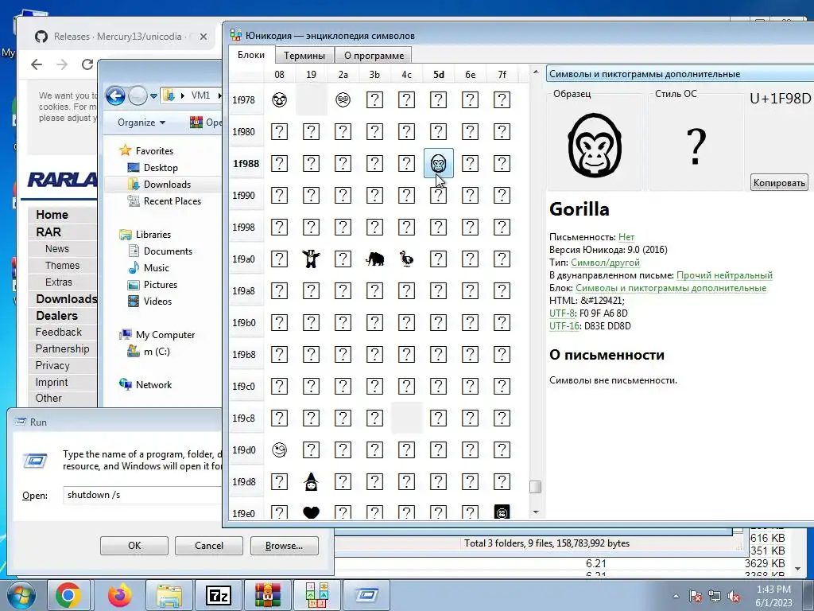814x611 pixels.
Task: Click the browser back arrow
Action: point(37,64)
